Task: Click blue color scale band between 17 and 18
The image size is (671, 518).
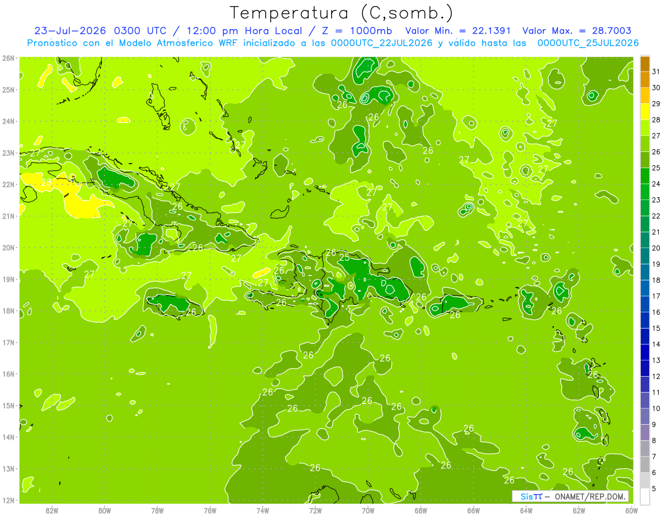Action: (x=645, y=288)
